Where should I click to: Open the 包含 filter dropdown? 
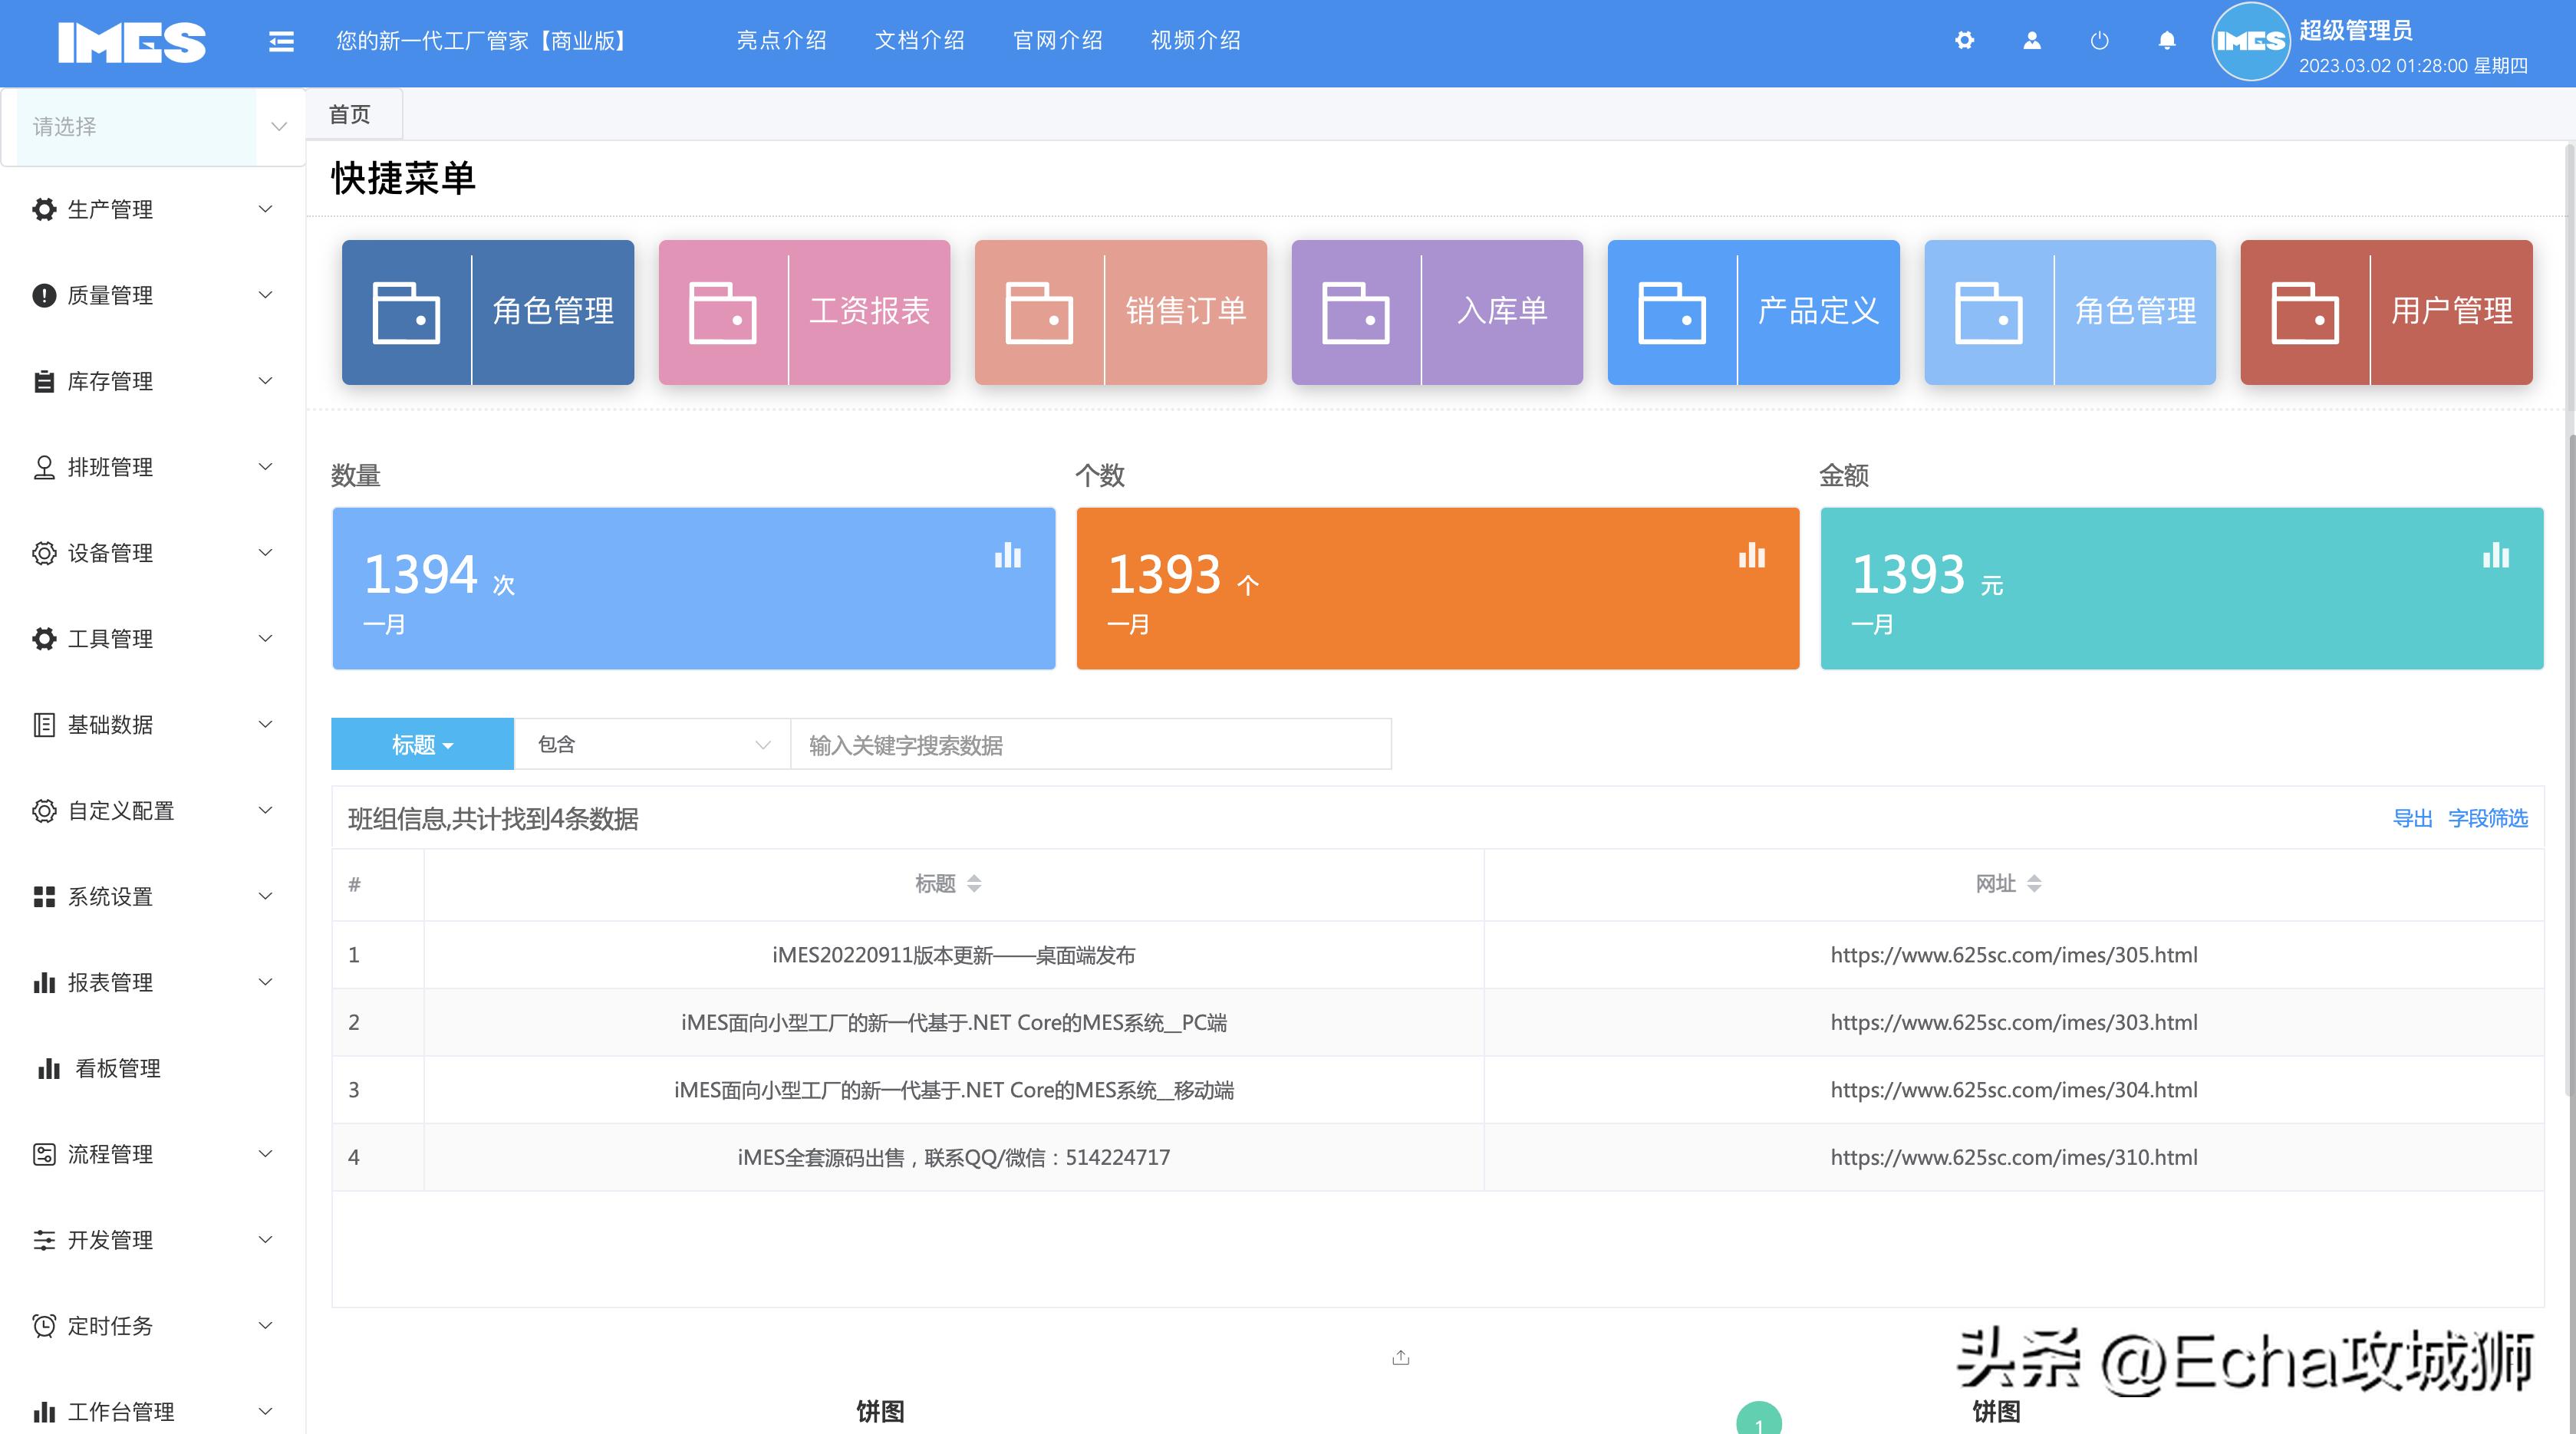point(651,744)
